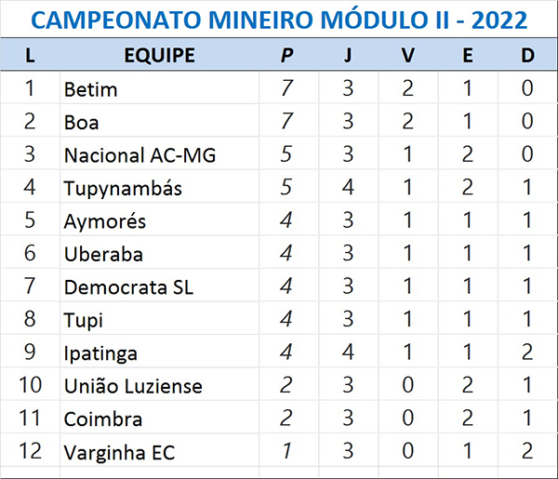Click the Ipatinga team cell

(x=100, y=353)
